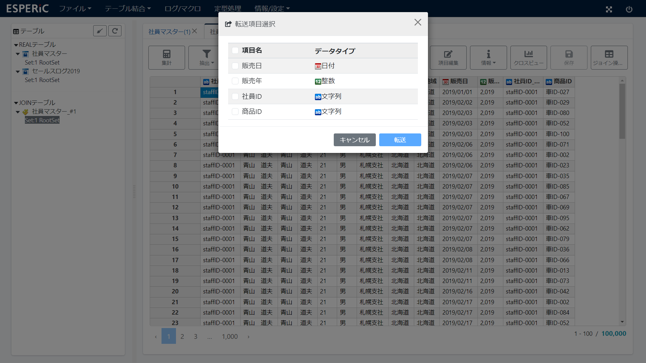Click the broom clear icon in table panel
Viewport: 646px width, 363px height.
100,31
